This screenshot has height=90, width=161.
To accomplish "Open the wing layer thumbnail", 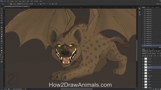I will coord(146,64).
